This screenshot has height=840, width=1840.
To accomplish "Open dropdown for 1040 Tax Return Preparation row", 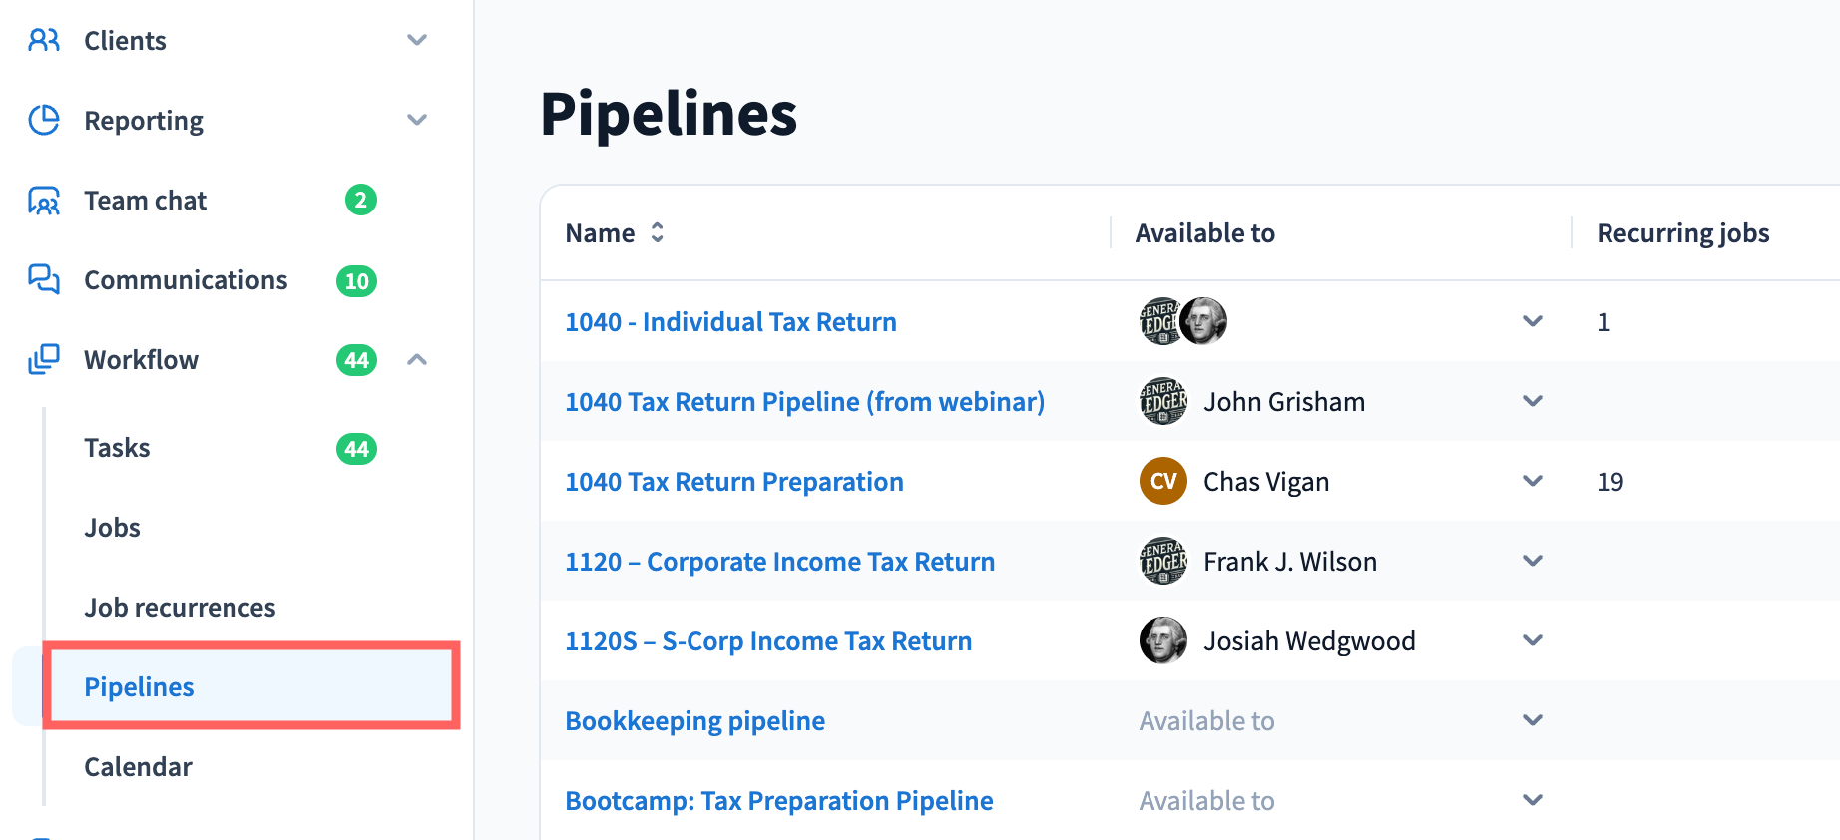I will (x=1533, y=481).
